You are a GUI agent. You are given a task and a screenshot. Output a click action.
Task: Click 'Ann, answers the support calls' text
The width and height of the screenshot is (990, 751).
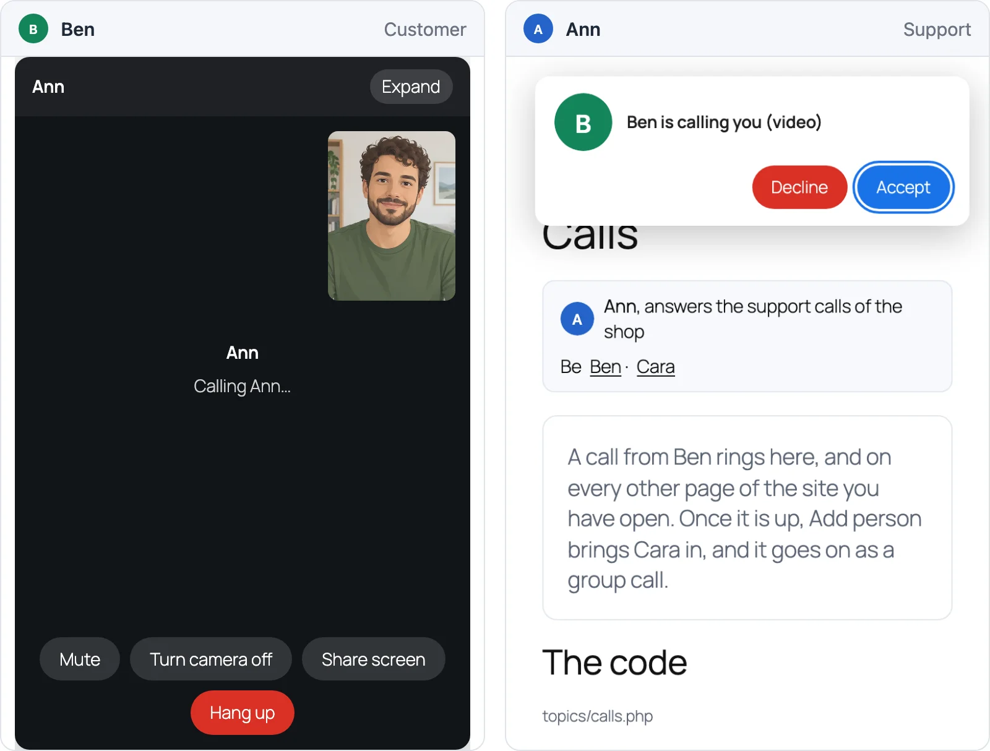pos(753,319)
